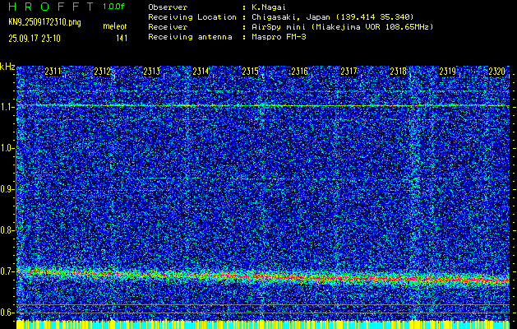This screenshot has width=517, height=329.
Task: Click AirSpy mini receiver description
Action: point(342,27)
